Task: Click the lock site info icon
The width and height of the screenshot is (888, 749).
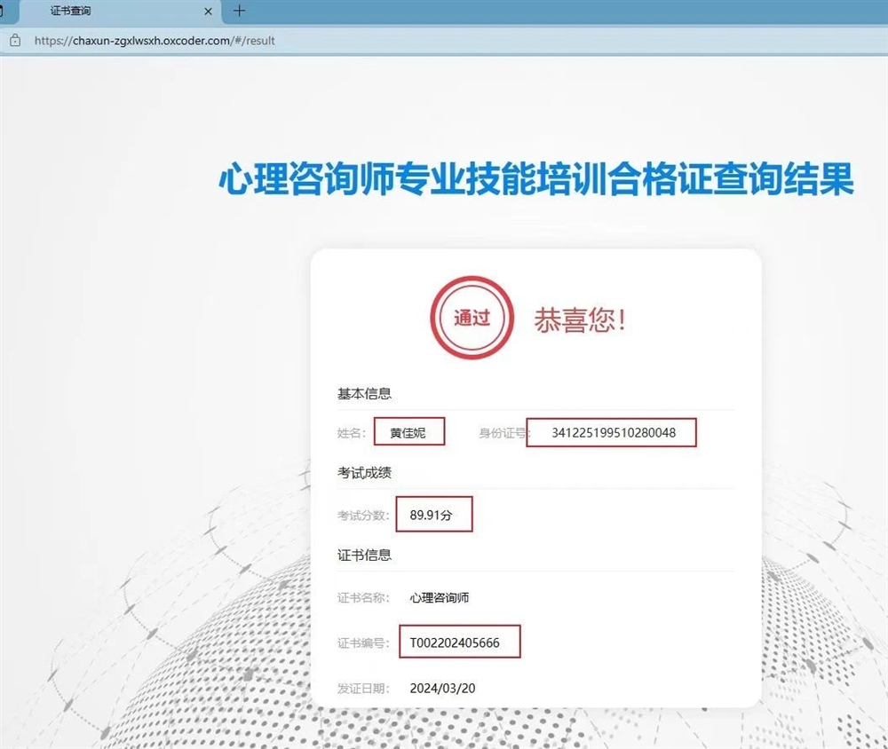Action: pos(15,41)
